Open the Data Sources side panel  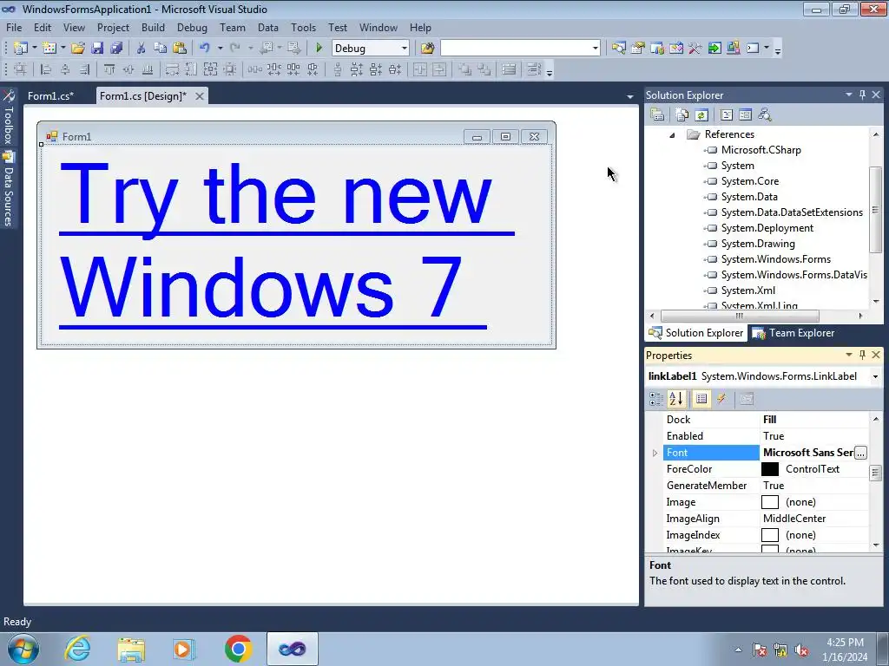tap(8, 189)
